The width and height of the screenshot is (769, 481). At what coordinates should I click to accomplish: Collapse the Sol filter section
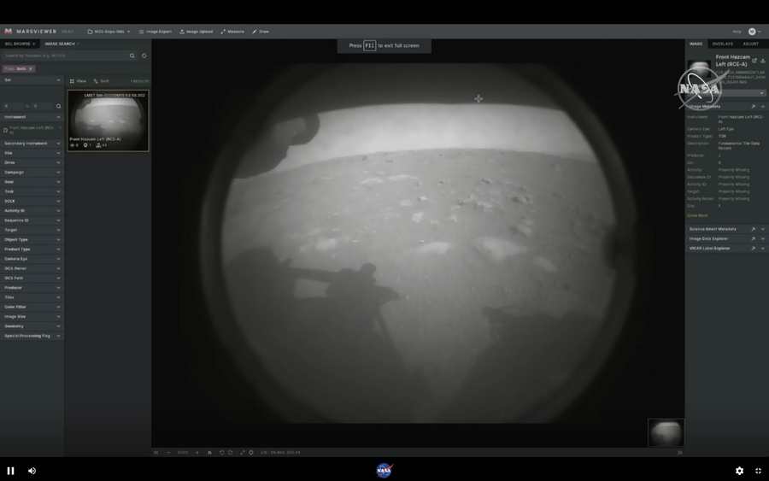click(x=58, y=80)
